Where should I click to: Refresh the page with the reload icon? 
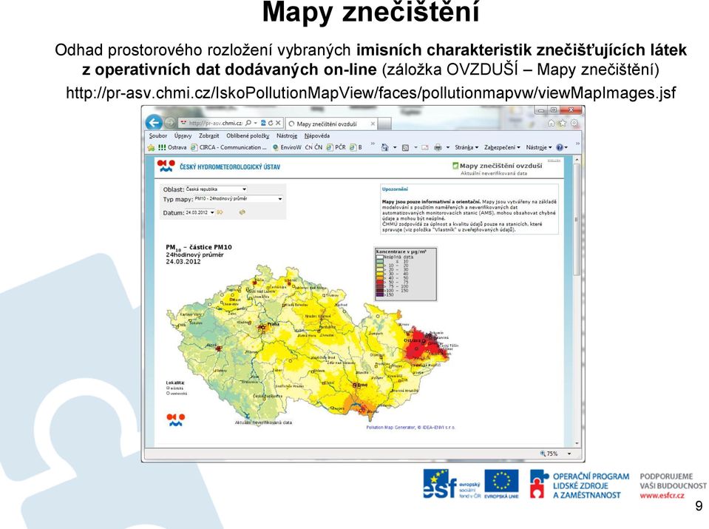[271, 123]
